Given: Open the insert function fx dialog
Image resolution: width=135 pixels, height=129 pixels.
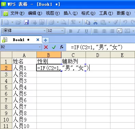Looking at the screenshot, I should [61, 47].
